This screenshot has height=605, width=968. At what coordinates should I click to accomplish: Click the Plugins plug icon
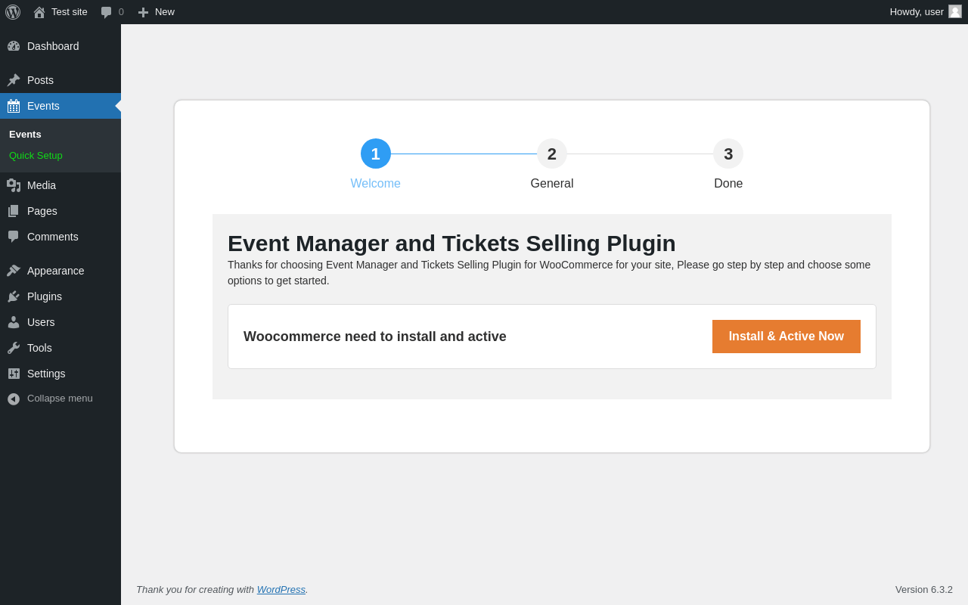14,296
